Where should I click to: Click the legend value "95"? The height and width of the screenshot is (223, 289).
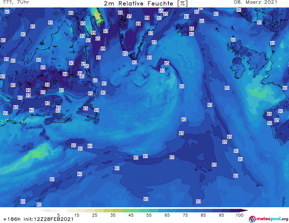pyautogui.click(x=221, y=215)
